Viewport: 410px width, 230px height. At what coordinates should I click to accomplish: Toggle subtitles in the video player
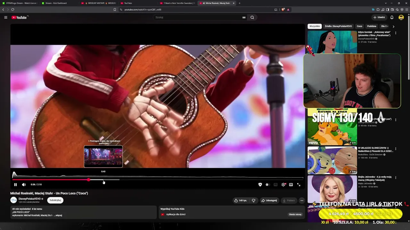[275, 184]
